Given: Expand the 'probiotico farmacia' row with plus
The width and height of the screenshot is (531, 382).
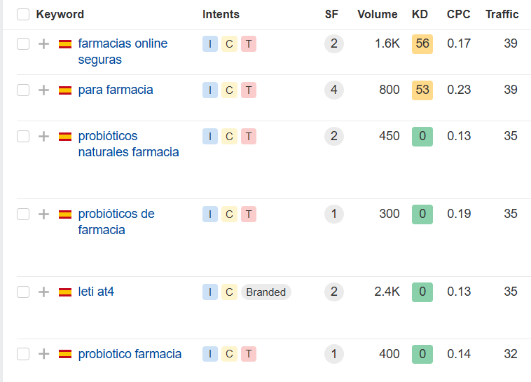Looking at the screenshot, I should click(43, 354).
